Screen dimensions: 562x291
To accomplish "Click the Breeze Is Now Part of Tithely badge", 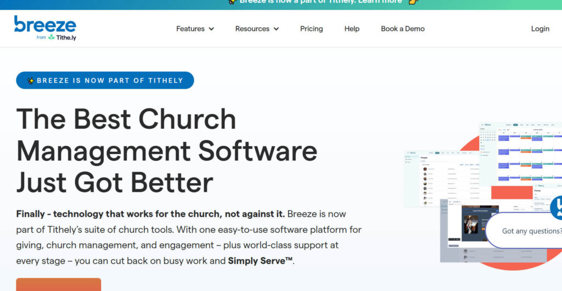I will pos(105,80).
